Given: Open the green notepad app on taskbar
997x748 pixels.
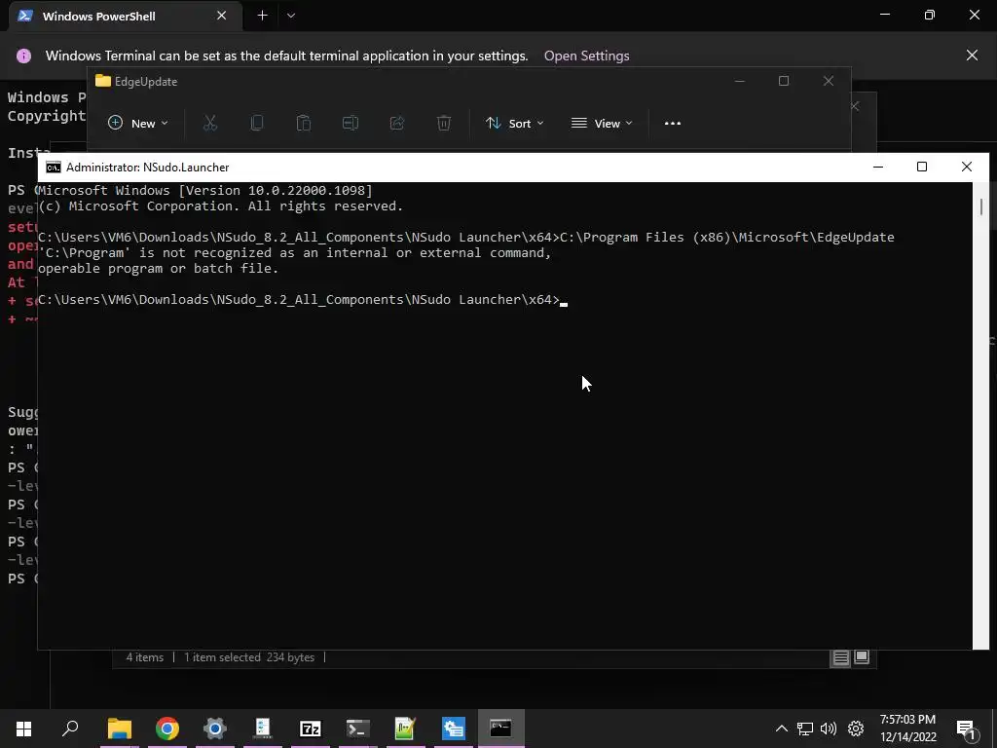Looking at the screenshot, I should click(405, 729).
